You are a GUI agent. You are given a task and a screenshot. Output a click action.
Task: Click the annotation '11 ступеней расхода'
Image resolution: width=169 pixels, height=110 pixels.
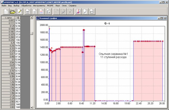(x=113, y=57)
